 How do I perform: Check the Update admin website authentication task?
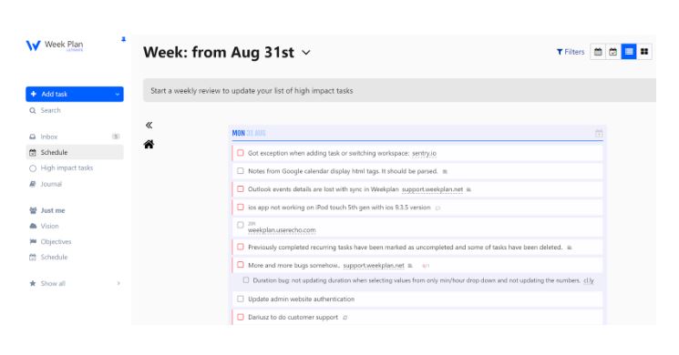click(x=241, y=299)
